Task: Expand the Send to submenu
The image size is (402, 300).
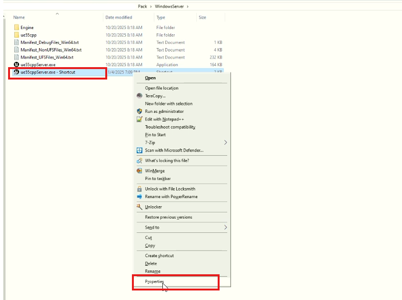Action: [x=225, y=228]
